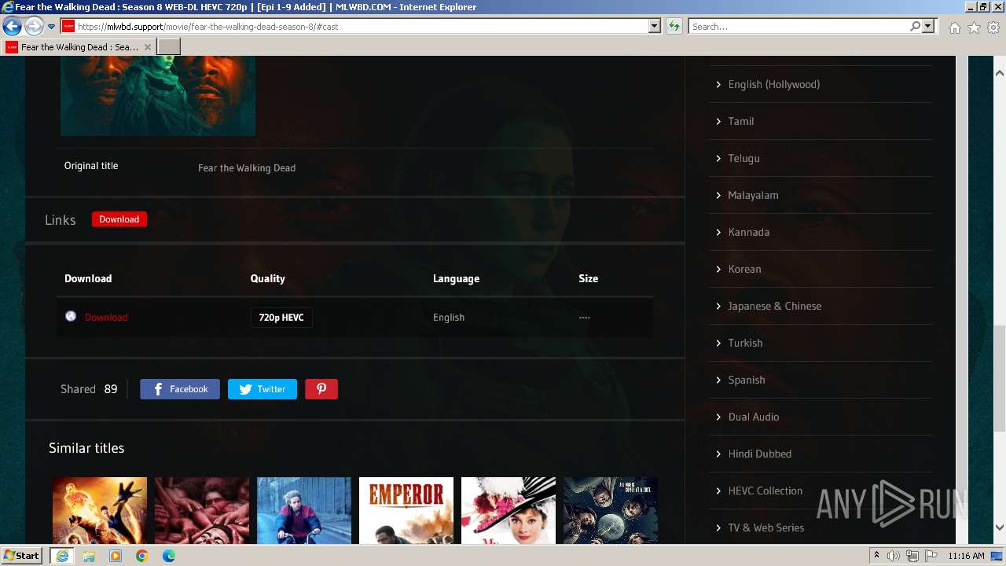
Task: Open the Windows Start button
Action: [x=21, y=556]
